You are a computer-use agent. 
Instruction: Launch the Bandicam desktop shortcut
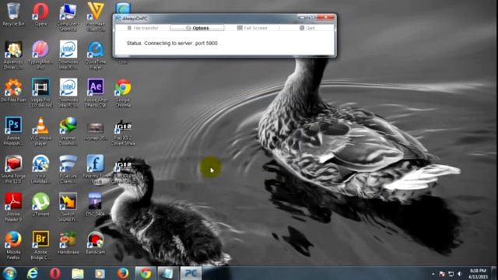(x=95, y=243)
